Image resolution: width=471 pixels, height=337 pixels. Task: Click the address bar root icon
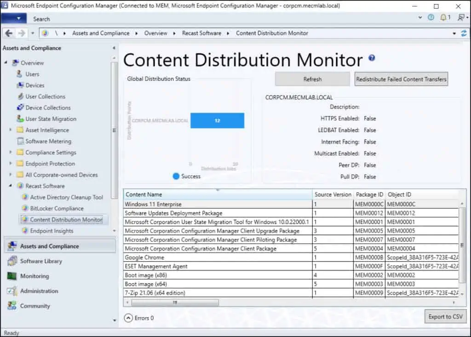click(45, 33)
